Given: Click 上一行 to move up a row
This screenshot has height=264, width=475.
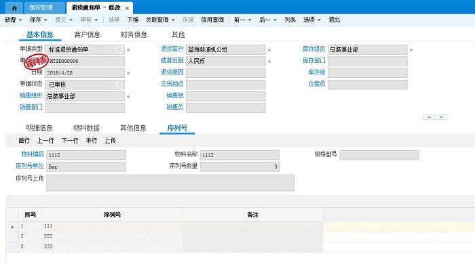Looking at the screenshot, I should (x=45, y=141).
